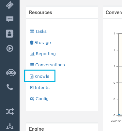Open the phone calls sidebar icon
Image resolution: width=122 pixels, height=131 pixels.
pos(10,87)
